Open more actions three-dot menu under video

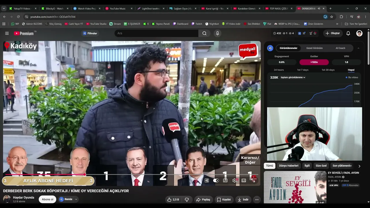coord(257,200)
